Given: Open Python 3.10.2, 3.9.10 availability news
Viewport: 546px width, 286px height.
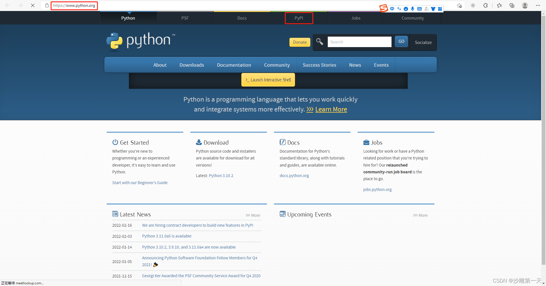Looking at the screenshot, I should [x=189, y=247].
